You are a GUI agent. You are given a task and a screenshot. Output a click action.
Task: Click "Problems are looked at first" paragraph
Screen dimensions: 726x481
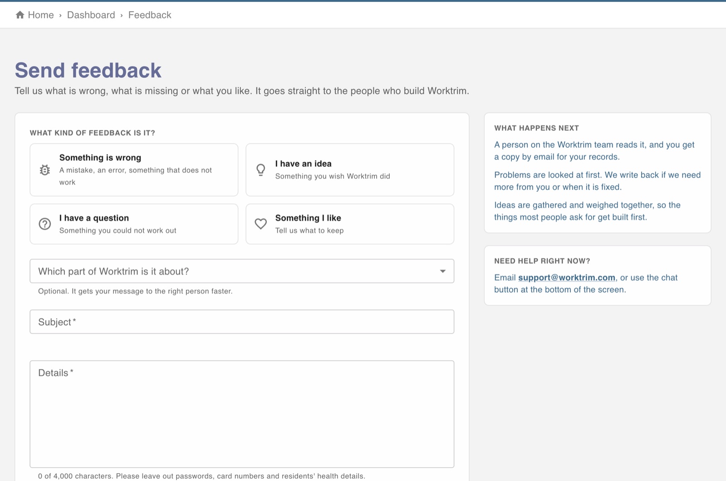click(x=598, y=181)
